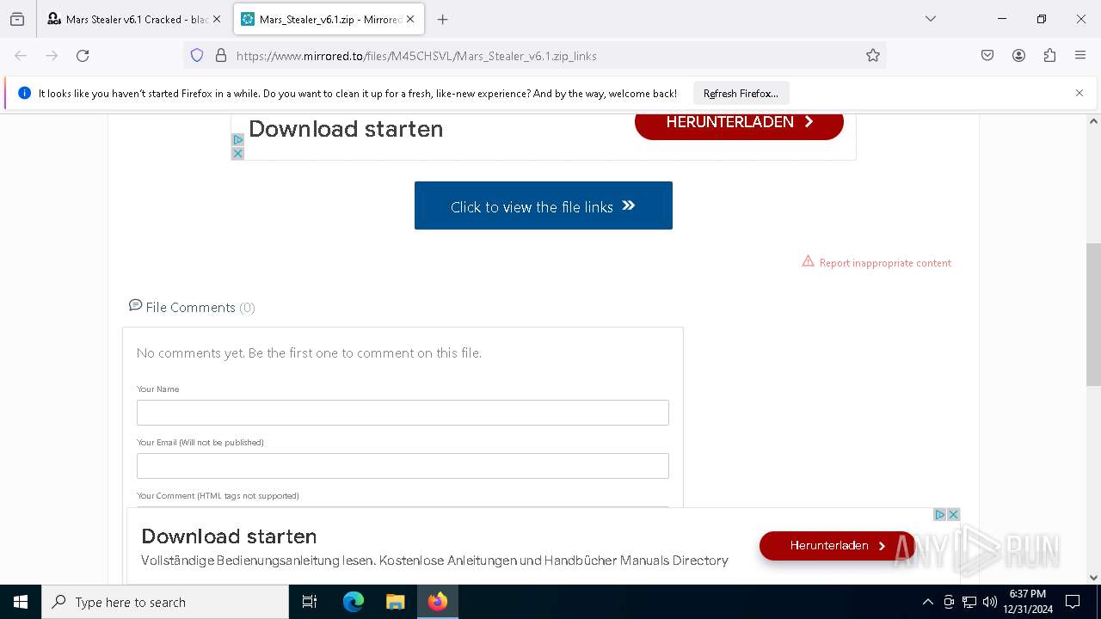Open tracking protection shield info
This screenshot has width=1101, height=619.
197,56
